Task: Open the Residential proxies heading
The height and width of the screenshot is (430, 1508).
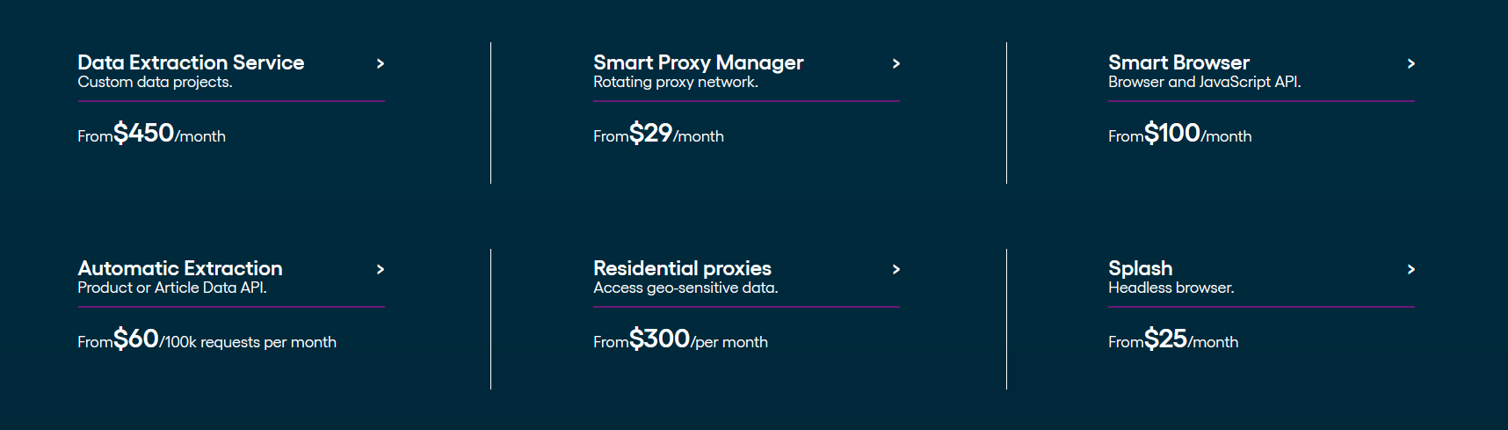Action: (682, 268)
